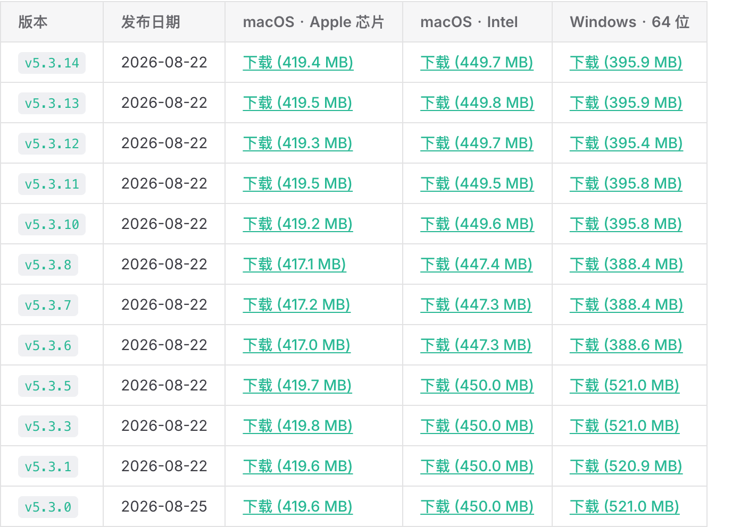Click the v5.3.10 version tag
Viewport: 732px width, 527px height.
[x=52, y=225]
